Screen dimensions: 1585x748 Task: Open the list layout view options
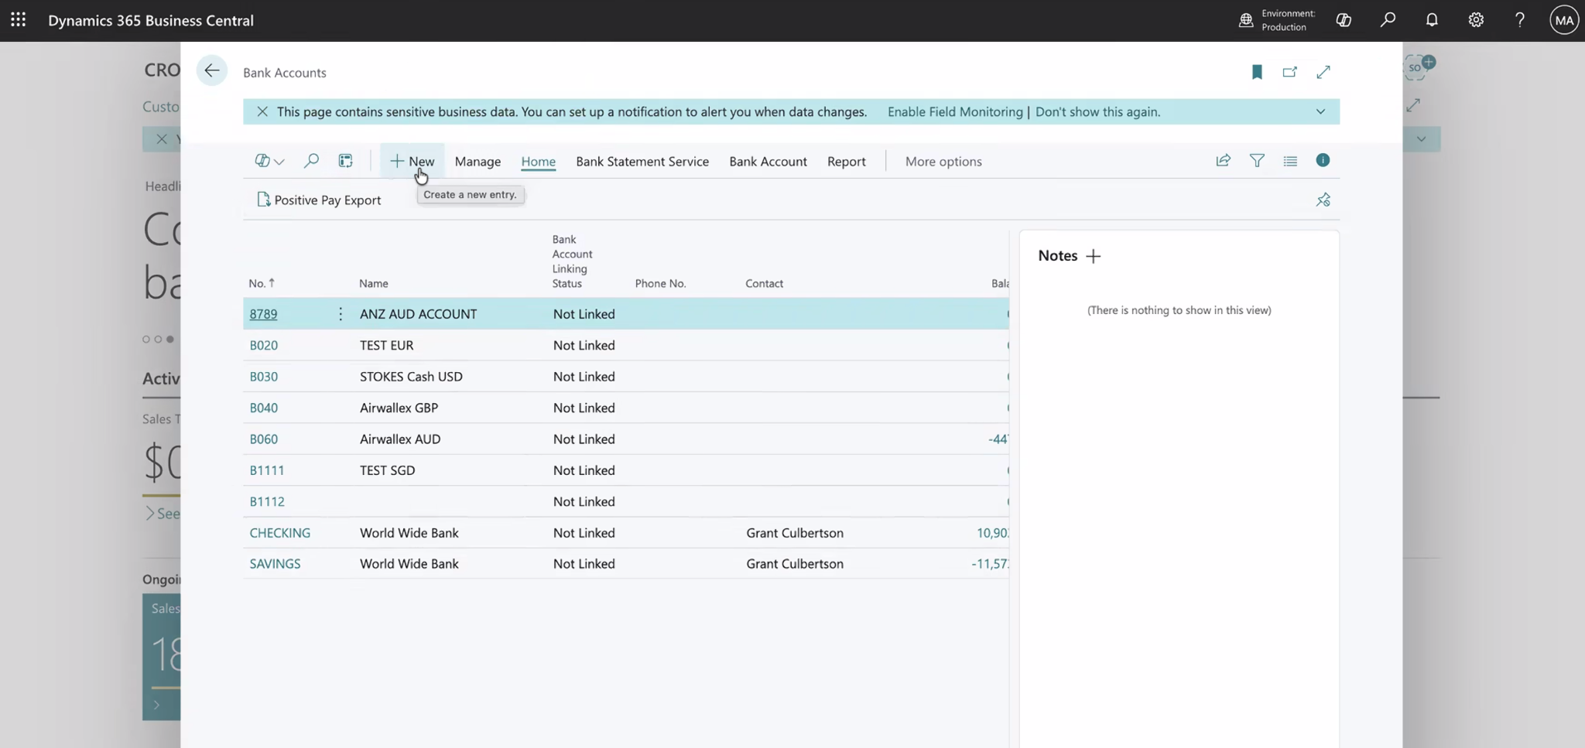tap(1289, 161)
